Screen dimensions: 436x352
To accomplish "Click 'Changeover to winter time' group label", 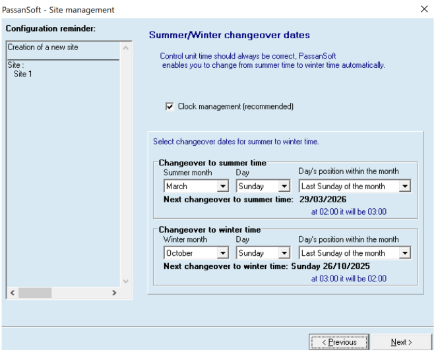I will click(210, 229).
